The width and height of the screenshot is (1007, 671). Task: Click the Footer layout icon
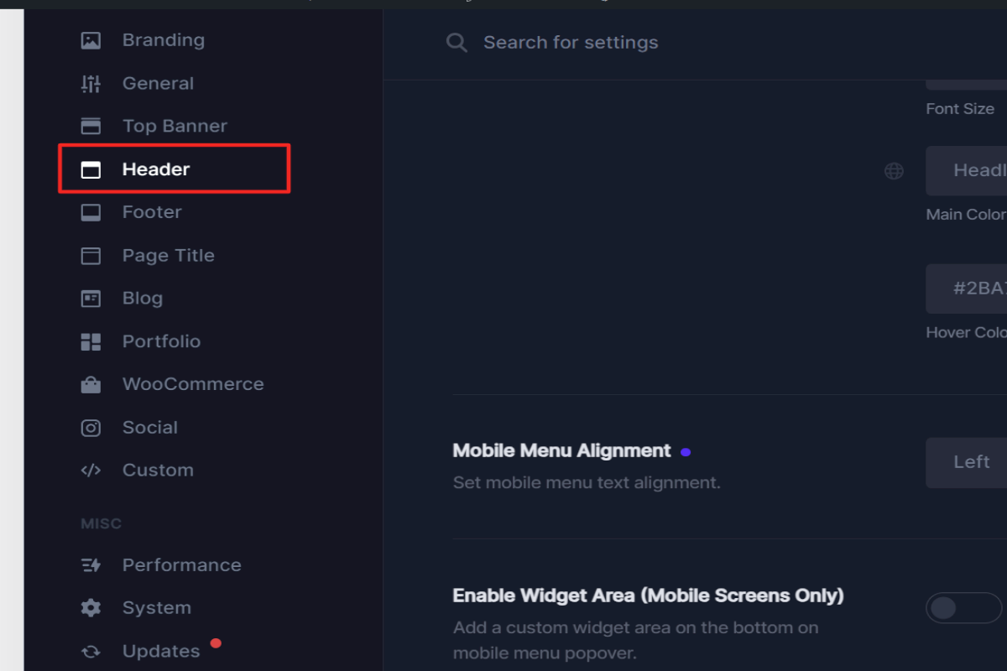[x=91, y=212]
